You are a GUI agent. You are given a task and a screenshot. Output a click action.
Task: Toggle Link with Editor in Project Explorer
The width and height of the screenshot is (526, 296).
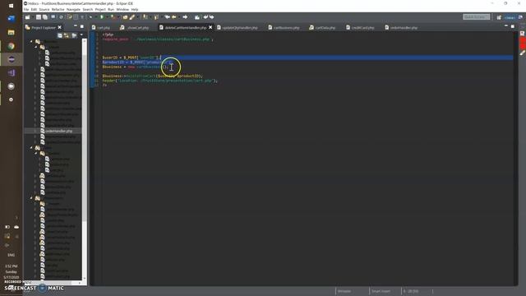(x=67, y=35)
